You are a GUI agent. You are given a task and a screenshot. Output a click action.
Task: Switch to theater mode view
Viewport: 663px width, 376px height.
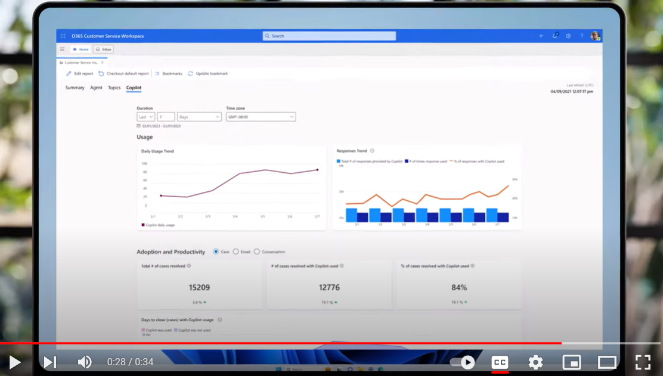click(x=607, y=362)
